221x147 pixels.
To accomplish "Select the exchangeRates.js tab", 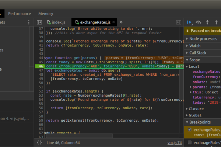I will click(93, 22).
